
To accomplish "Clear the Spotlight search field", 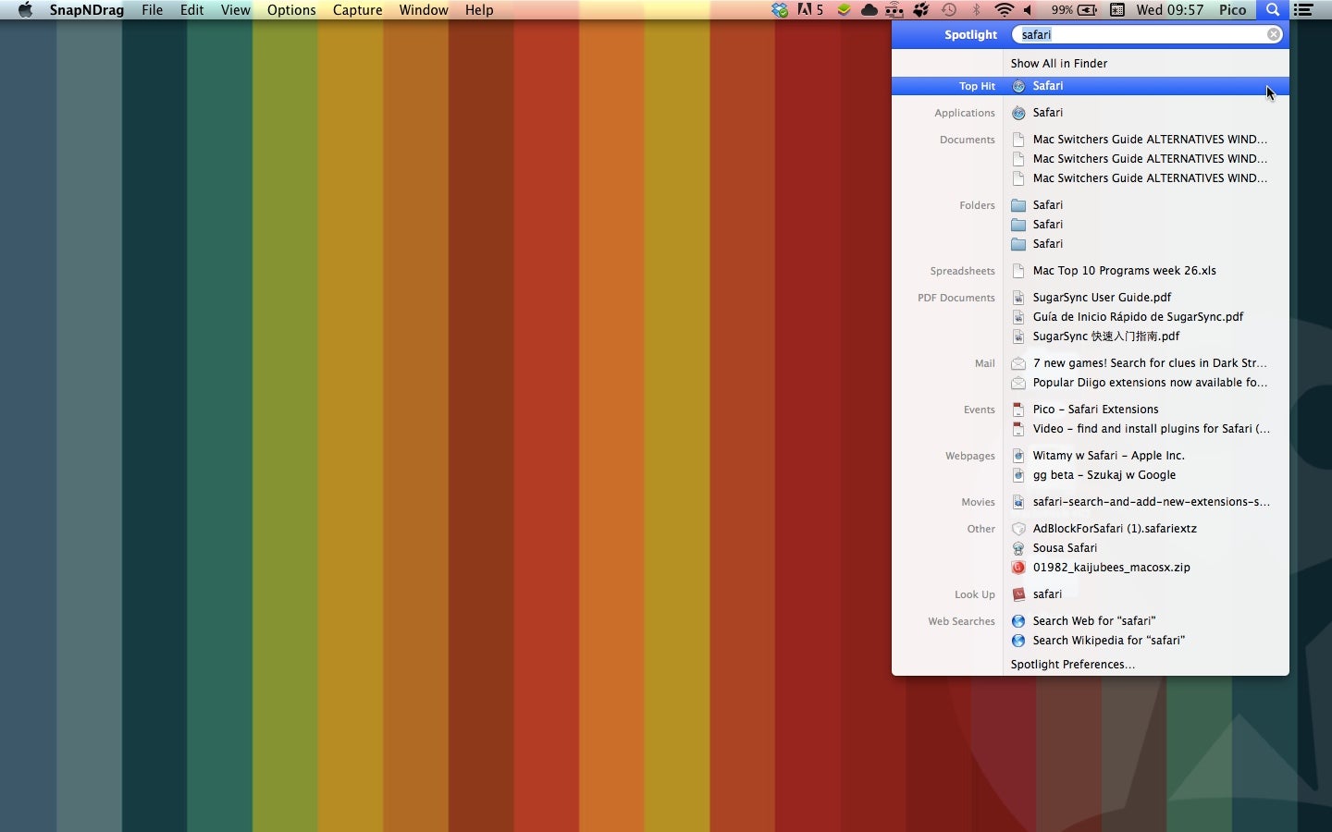I will click(1274, 34).
